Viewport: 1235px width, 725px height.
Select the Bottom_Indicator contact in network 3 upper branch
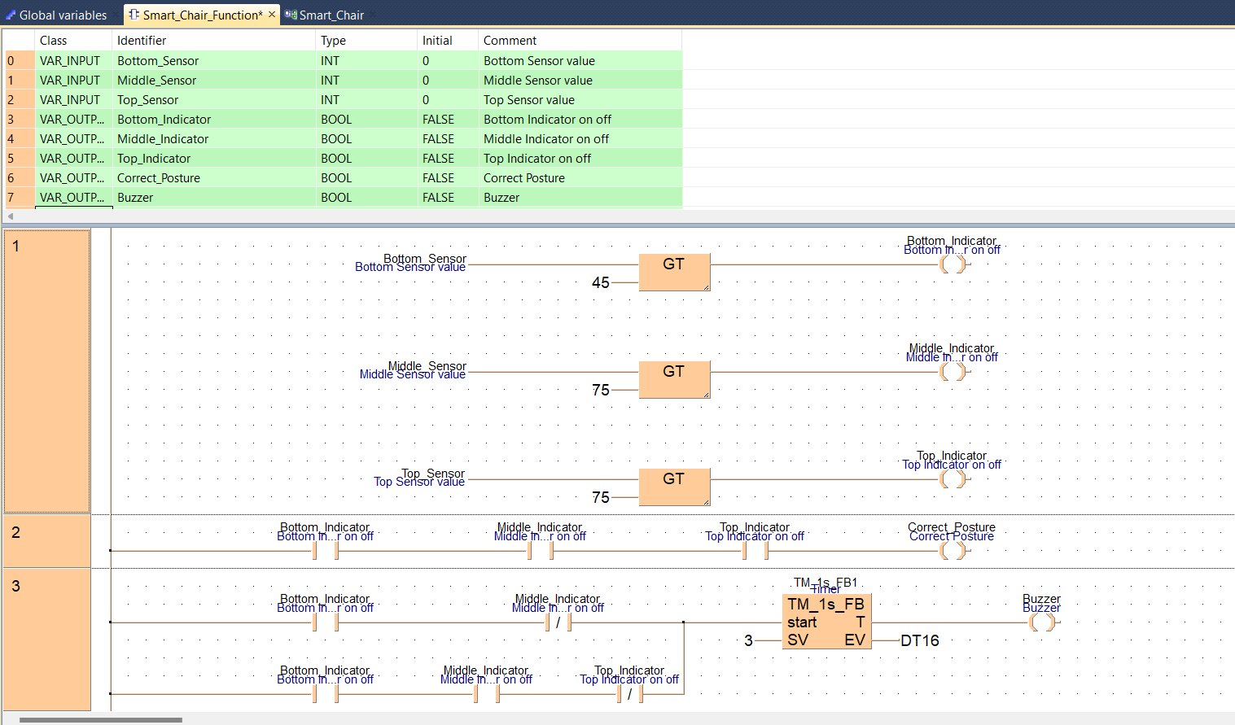[x=326, y=622]
